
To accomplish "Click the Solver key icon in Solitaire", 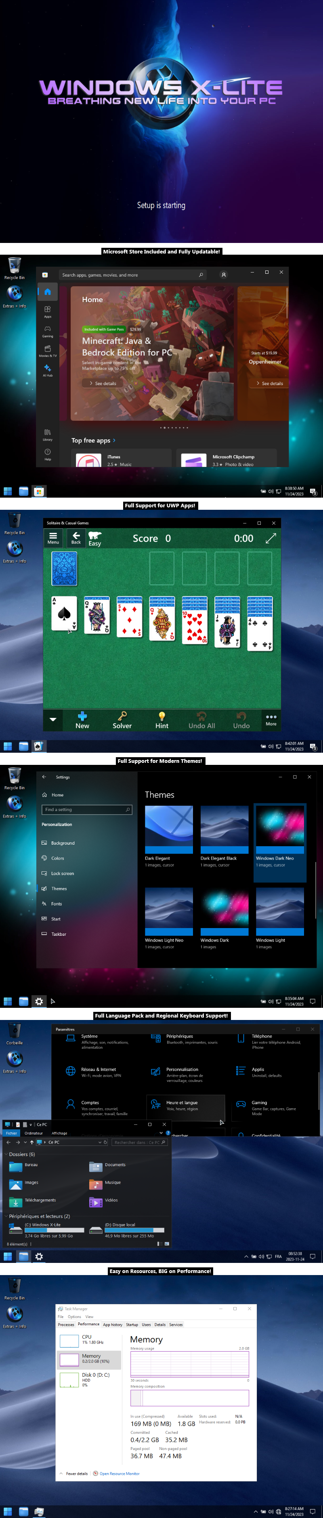I will (122, 720).
